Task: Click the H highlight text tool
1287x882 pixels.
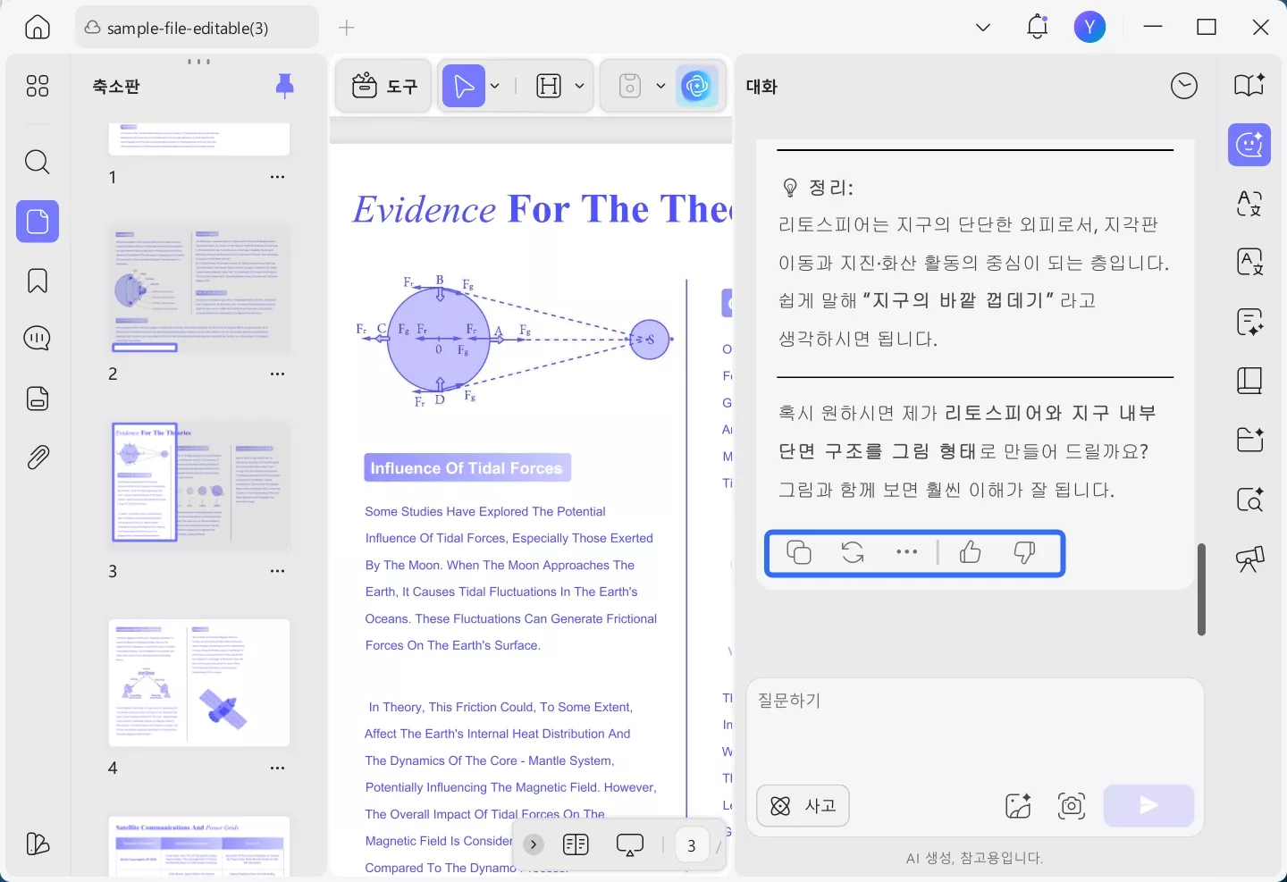Action: tap(549, 86)
